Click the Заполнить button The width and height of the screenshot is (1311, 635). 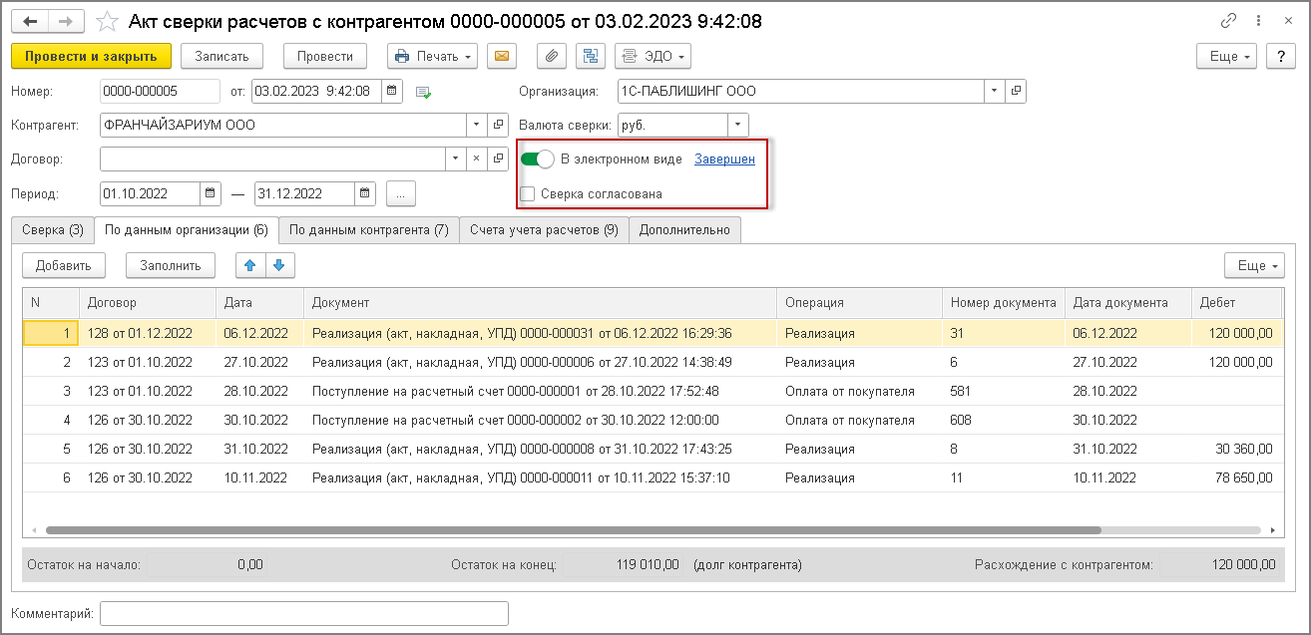pyautogui.click(x=171, y=265)
